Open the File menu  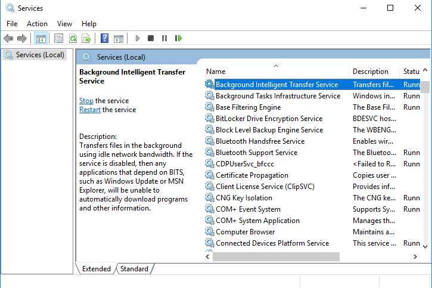(12, 24)
